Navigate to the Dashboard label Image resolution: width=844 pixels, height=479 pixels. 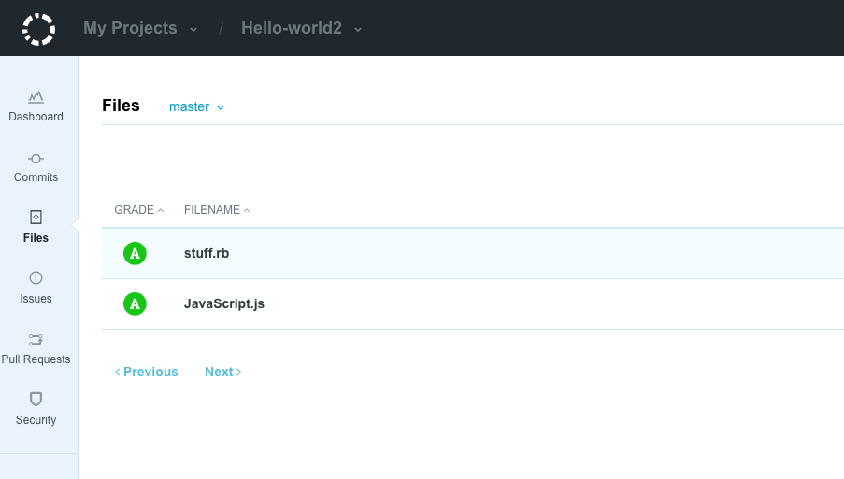36,117
